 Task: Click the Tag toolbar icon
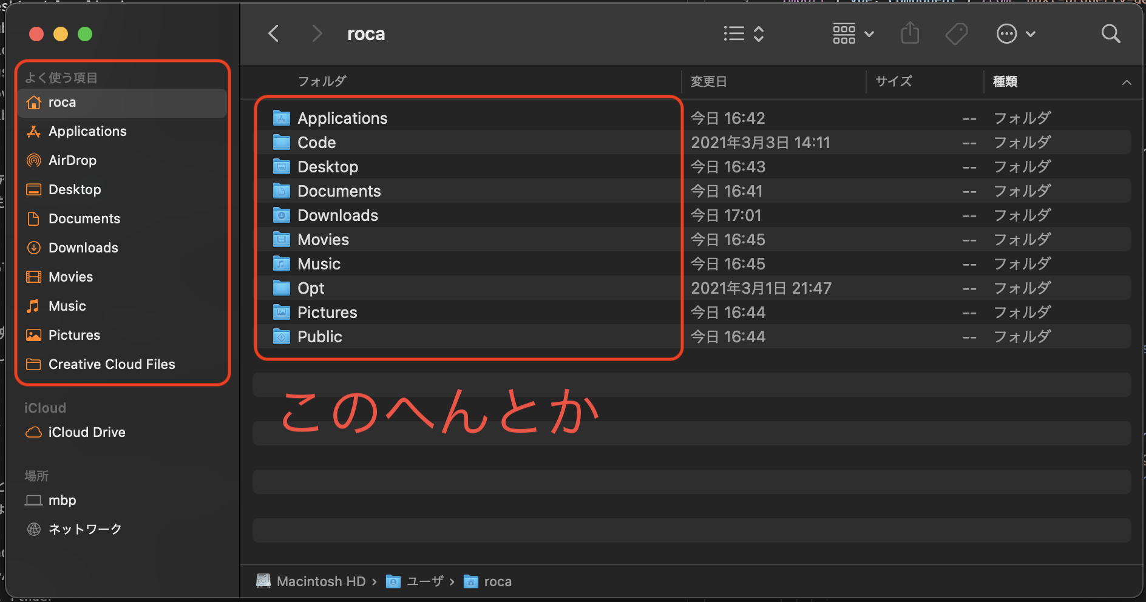(x=957, y=34)
